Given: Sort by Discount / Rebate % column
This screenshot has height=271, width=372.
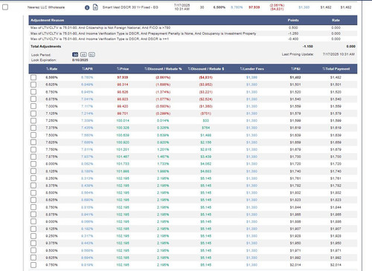Looking at the screenshot, I should pos(163,69).
